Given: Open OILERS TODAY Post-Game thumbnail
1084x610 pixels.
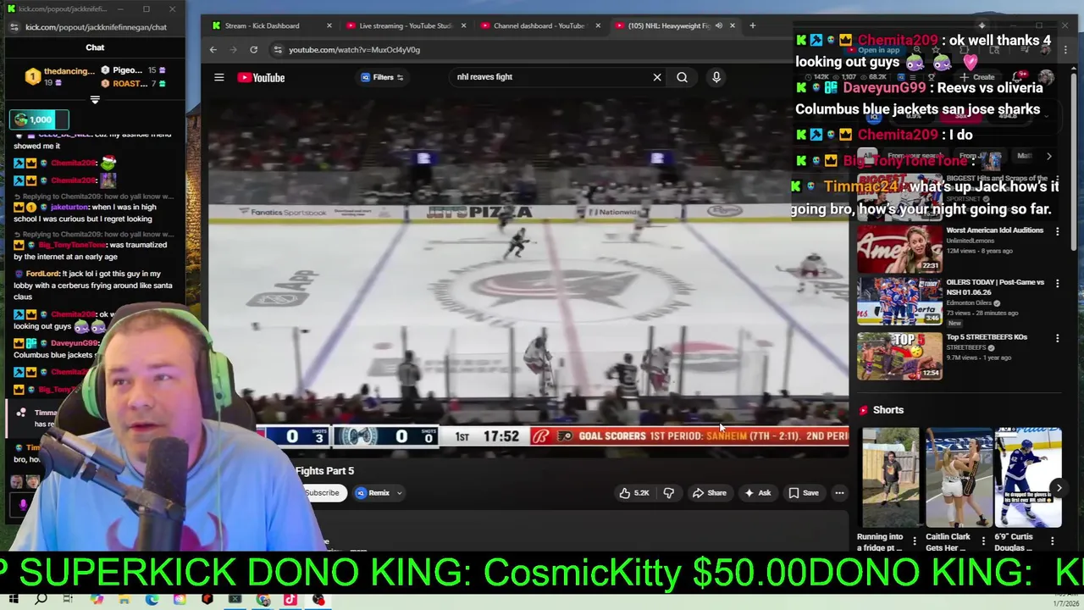Looking at the screenshot, I should (899, 302).
